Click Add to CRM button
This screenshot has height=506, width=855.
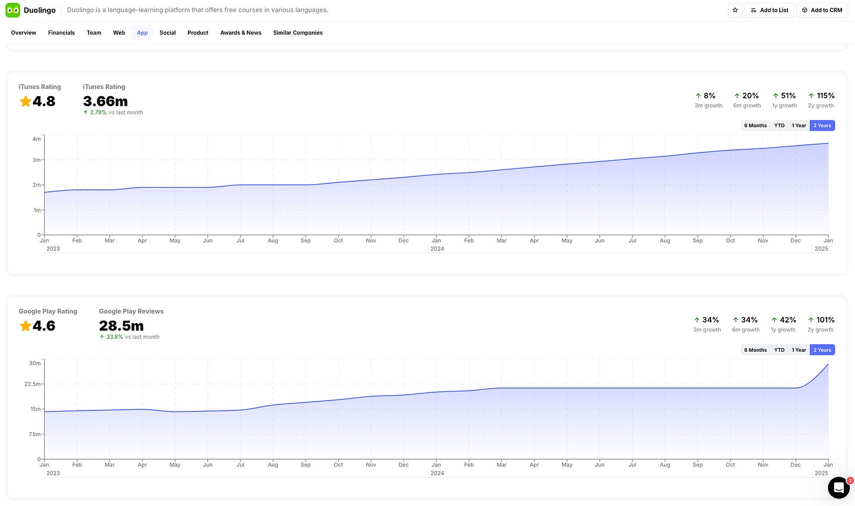point(822,10)
